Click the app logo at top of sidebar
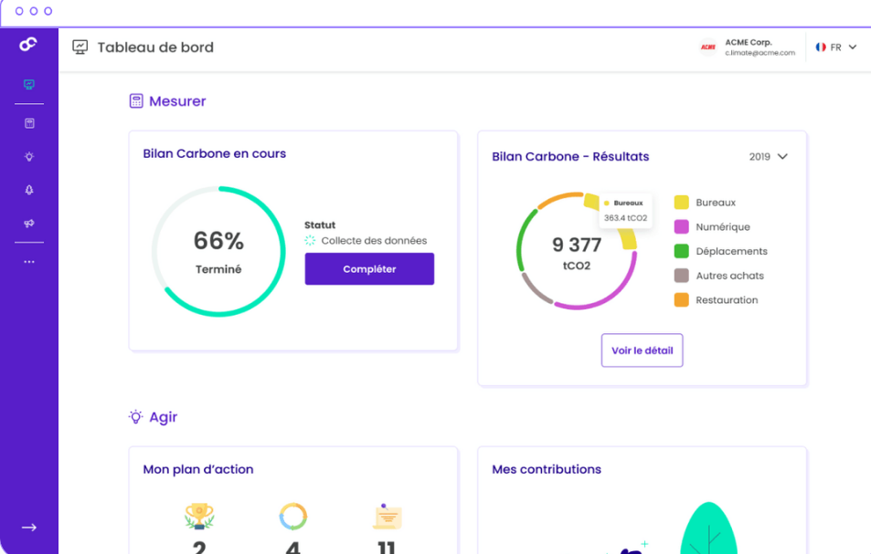The height and width of the screenshot is (554, 871). tap(28, 43)
